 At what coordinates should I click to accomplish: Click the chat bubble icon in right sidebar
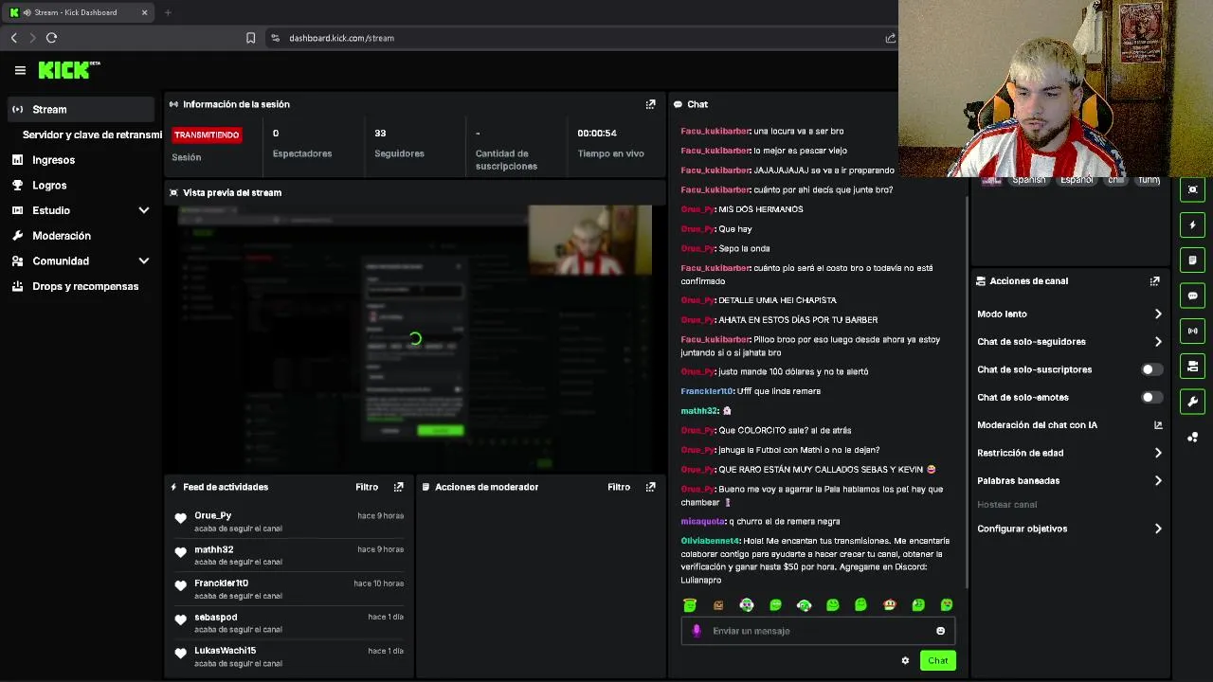coord(1192,296)
